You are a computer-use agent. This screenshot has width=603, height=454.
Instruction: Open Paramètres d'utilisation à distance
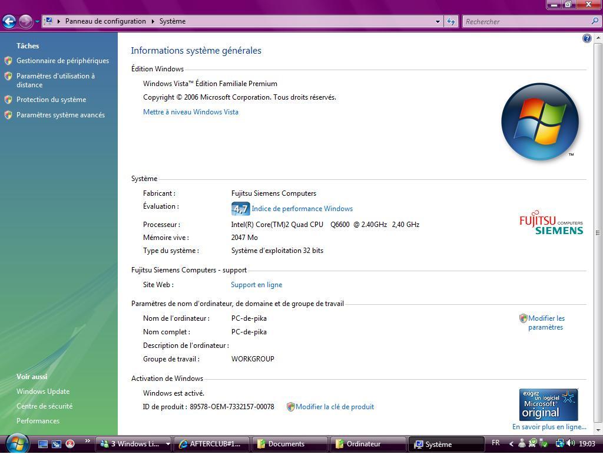tap(55, 80)
